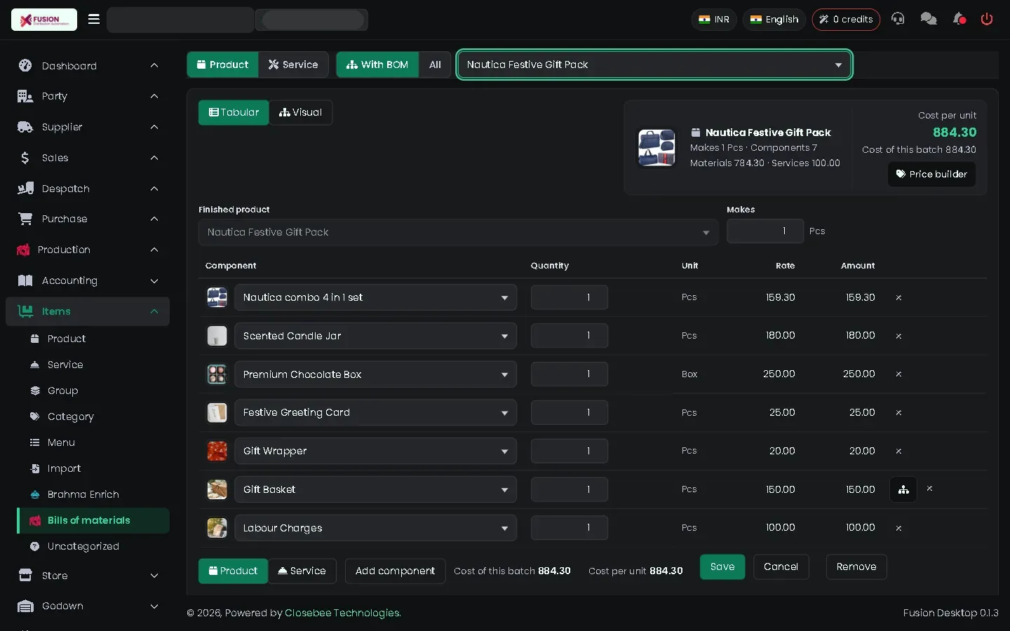Remove the Scented Candle Jar row
The width and height of the screenshot is (1010, 631).
pyautogui.click(x=898, y=337)
